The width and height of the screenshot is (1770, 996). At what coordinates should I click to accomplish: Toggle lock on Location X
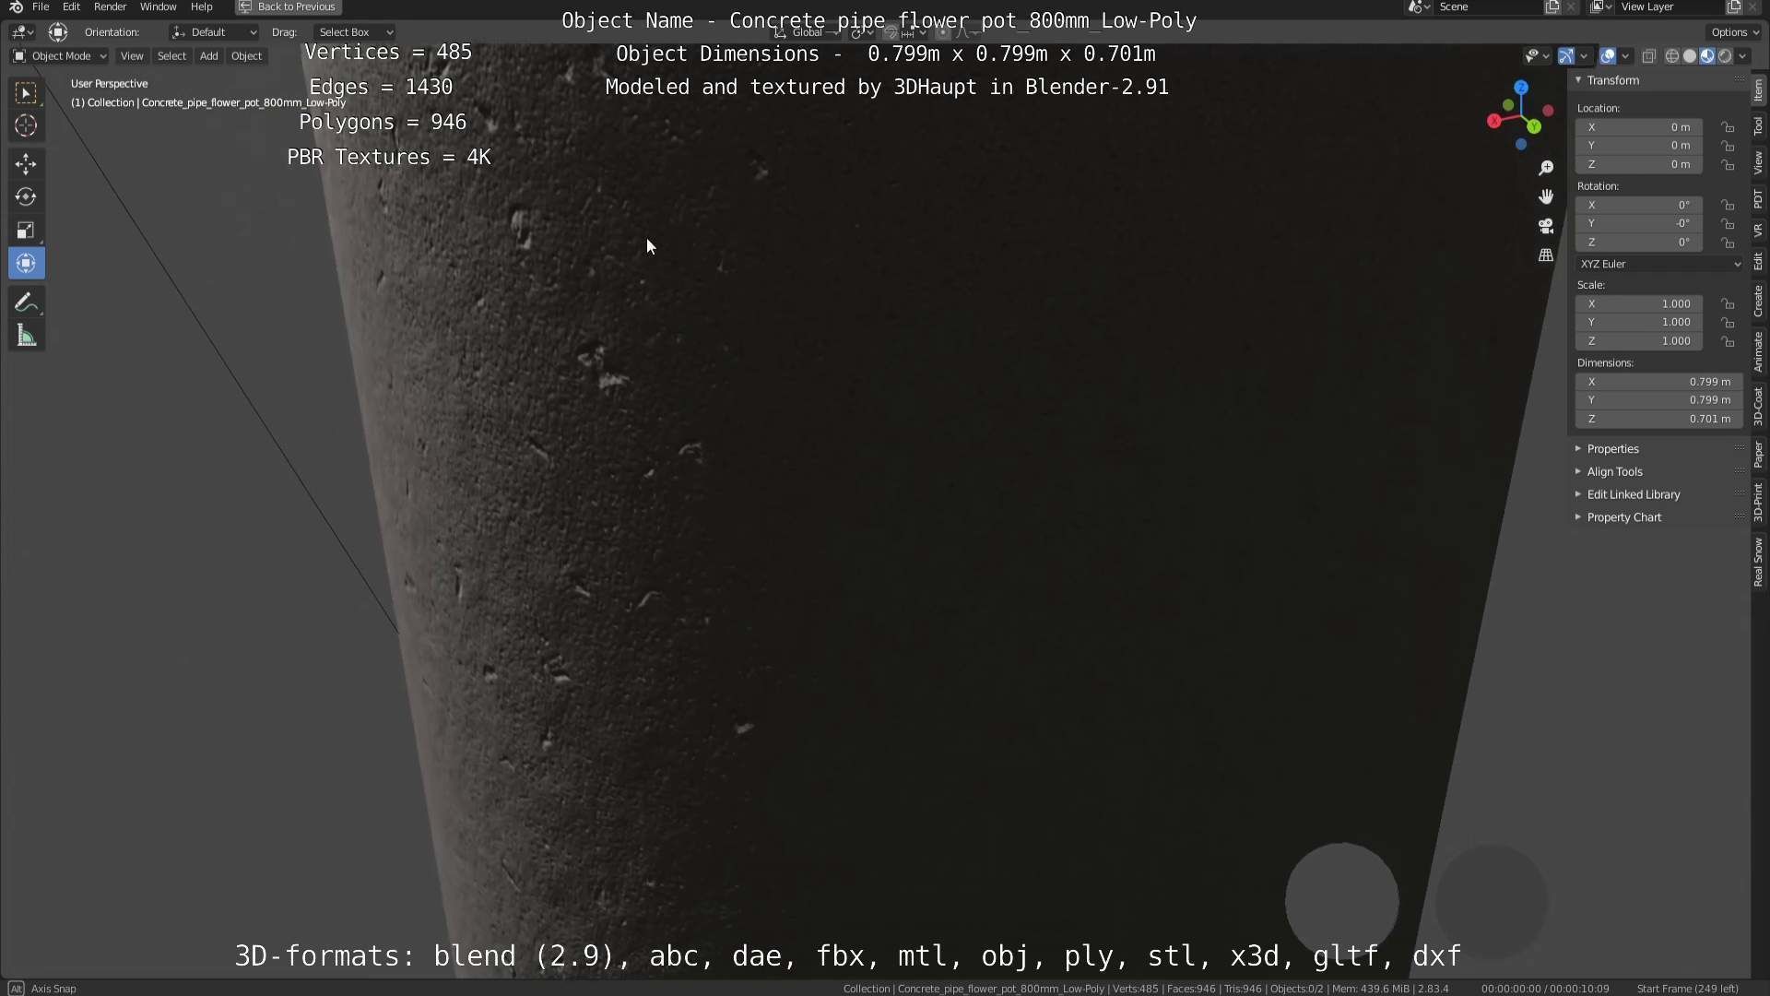pos(1728,127)
